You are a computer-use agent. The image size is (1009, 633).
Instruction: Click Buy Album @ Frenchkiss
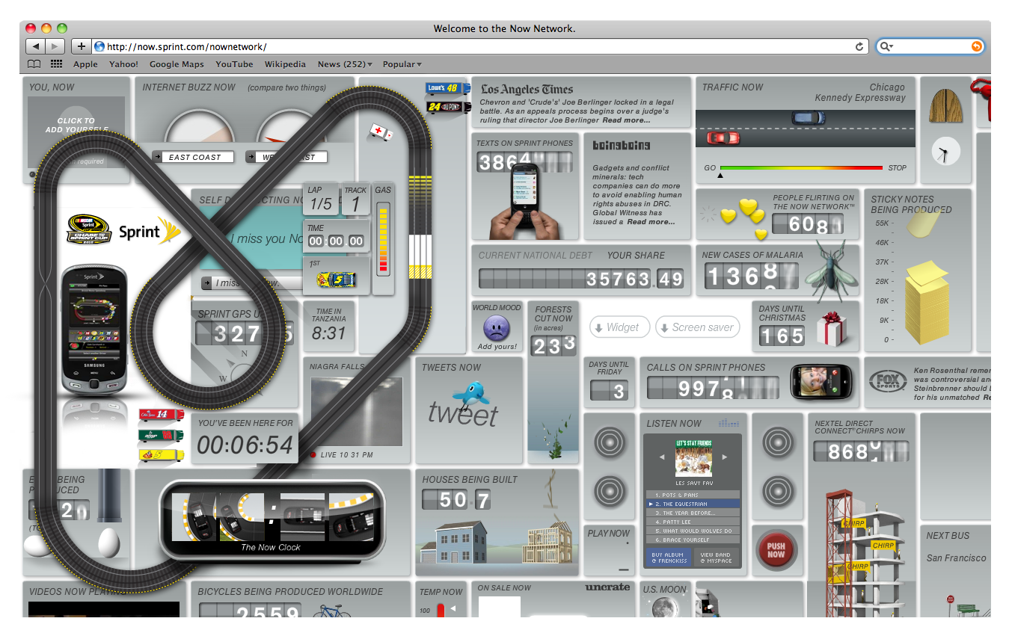(668, 558)
